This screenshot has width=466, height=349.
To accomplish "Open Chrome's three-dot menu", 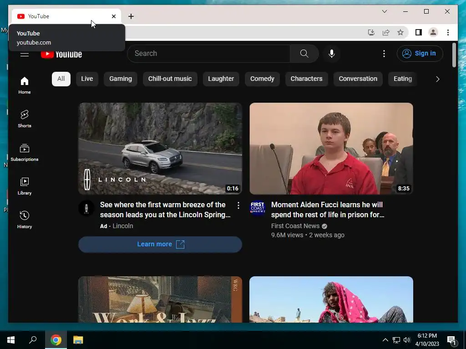I will pos(448,32).
